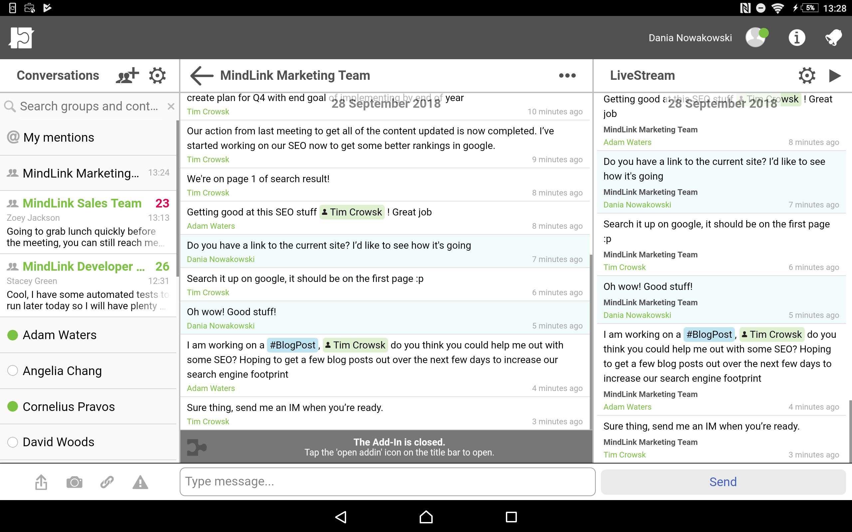Select contact David Woods
852x532 pixels.
point(88,442)
